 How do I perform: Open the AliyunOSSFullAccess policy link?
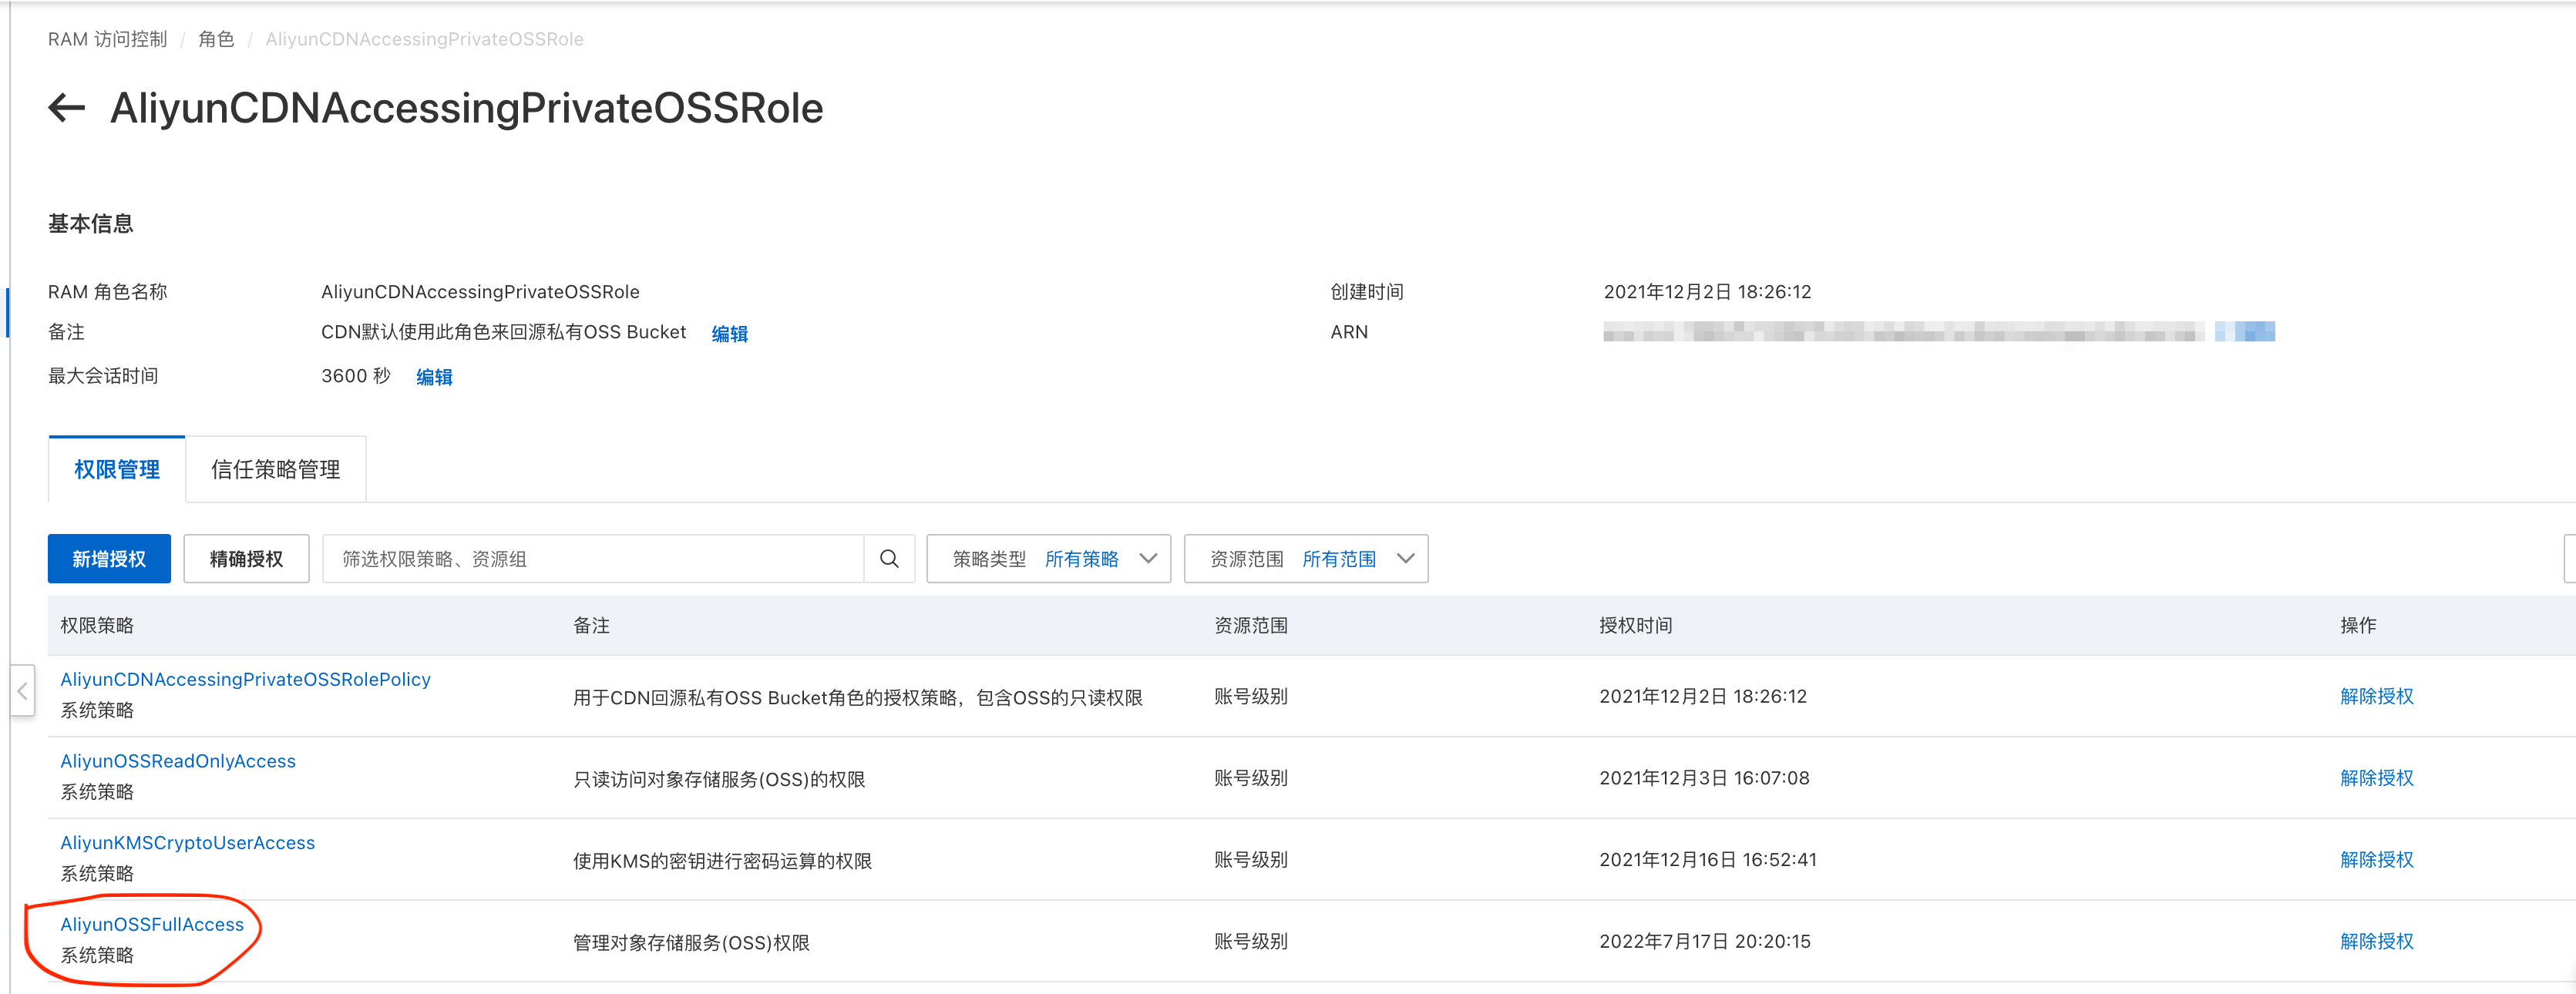[152, 925]
